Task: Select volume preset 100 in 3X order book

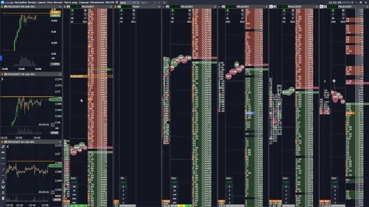Action: click(74, 195)
